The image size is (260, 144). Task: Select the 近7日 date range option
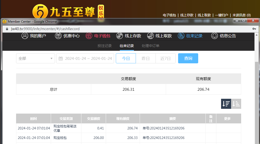pos(166,58)
